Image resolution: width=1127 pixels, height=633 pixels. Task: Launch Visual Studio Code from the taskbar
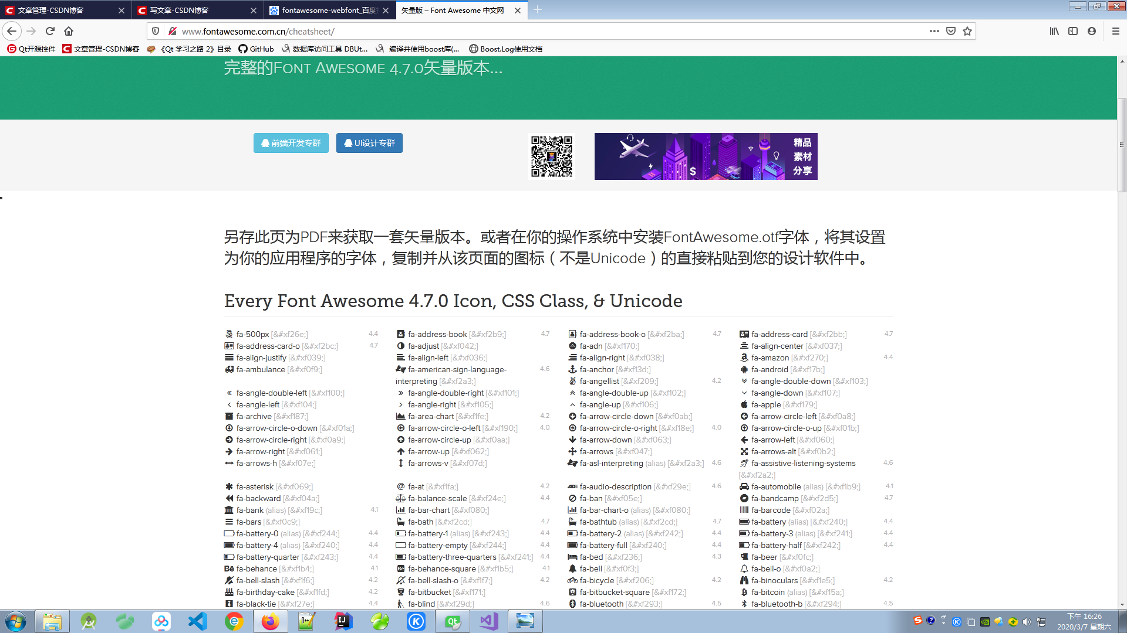(197, 621)
